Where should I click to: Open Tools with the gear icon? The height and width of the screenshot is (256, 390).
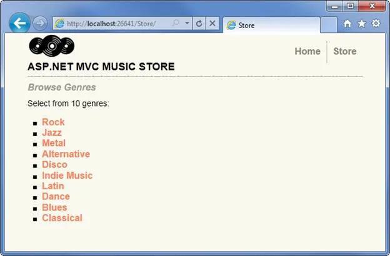pyautogui.click(x=376, y=24)
